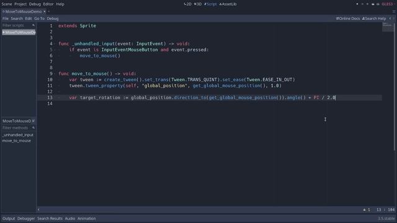Open the Audio panel
Screen dimensions: 397x223
70,219
